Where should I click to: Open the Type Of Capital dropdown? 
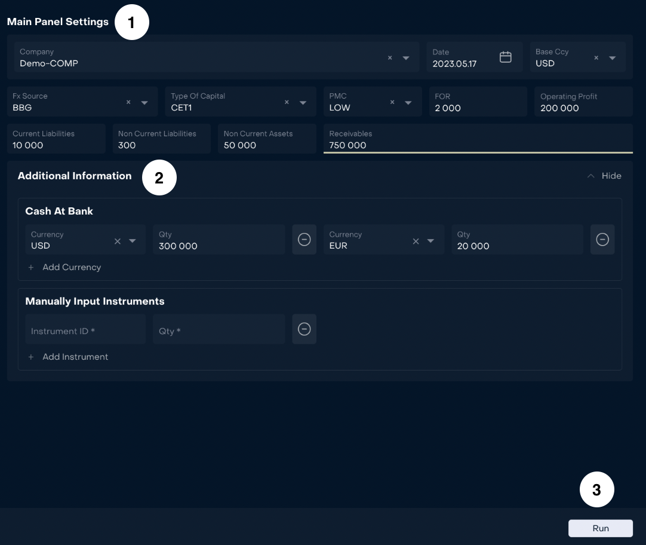(303, 103)
